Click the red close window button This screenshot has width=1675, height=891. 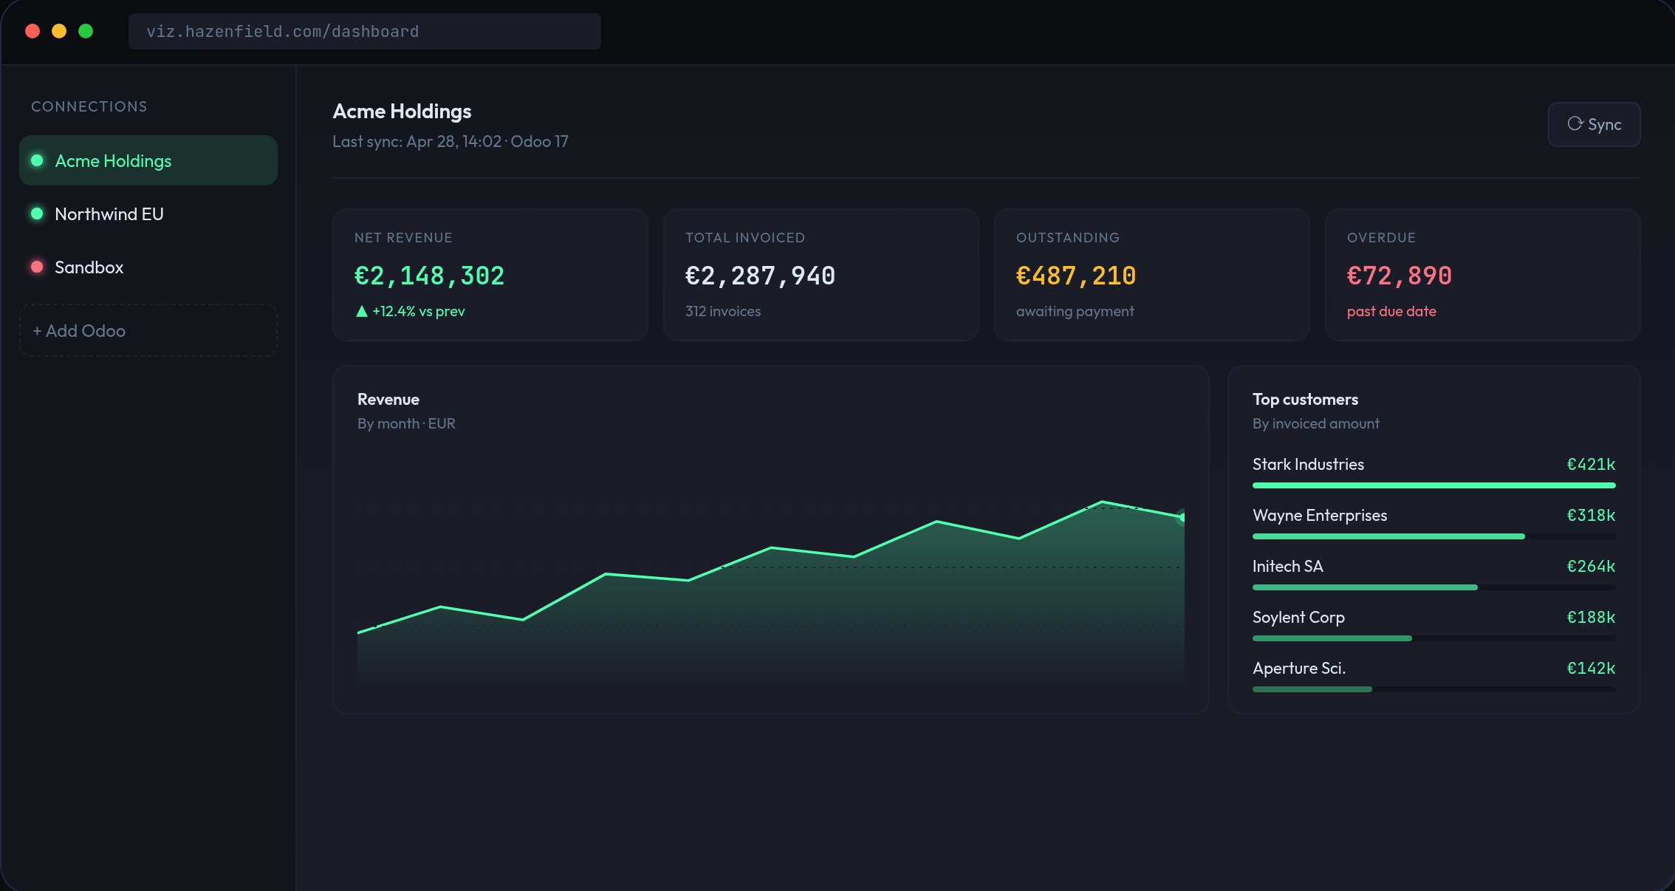click(32, 31)
